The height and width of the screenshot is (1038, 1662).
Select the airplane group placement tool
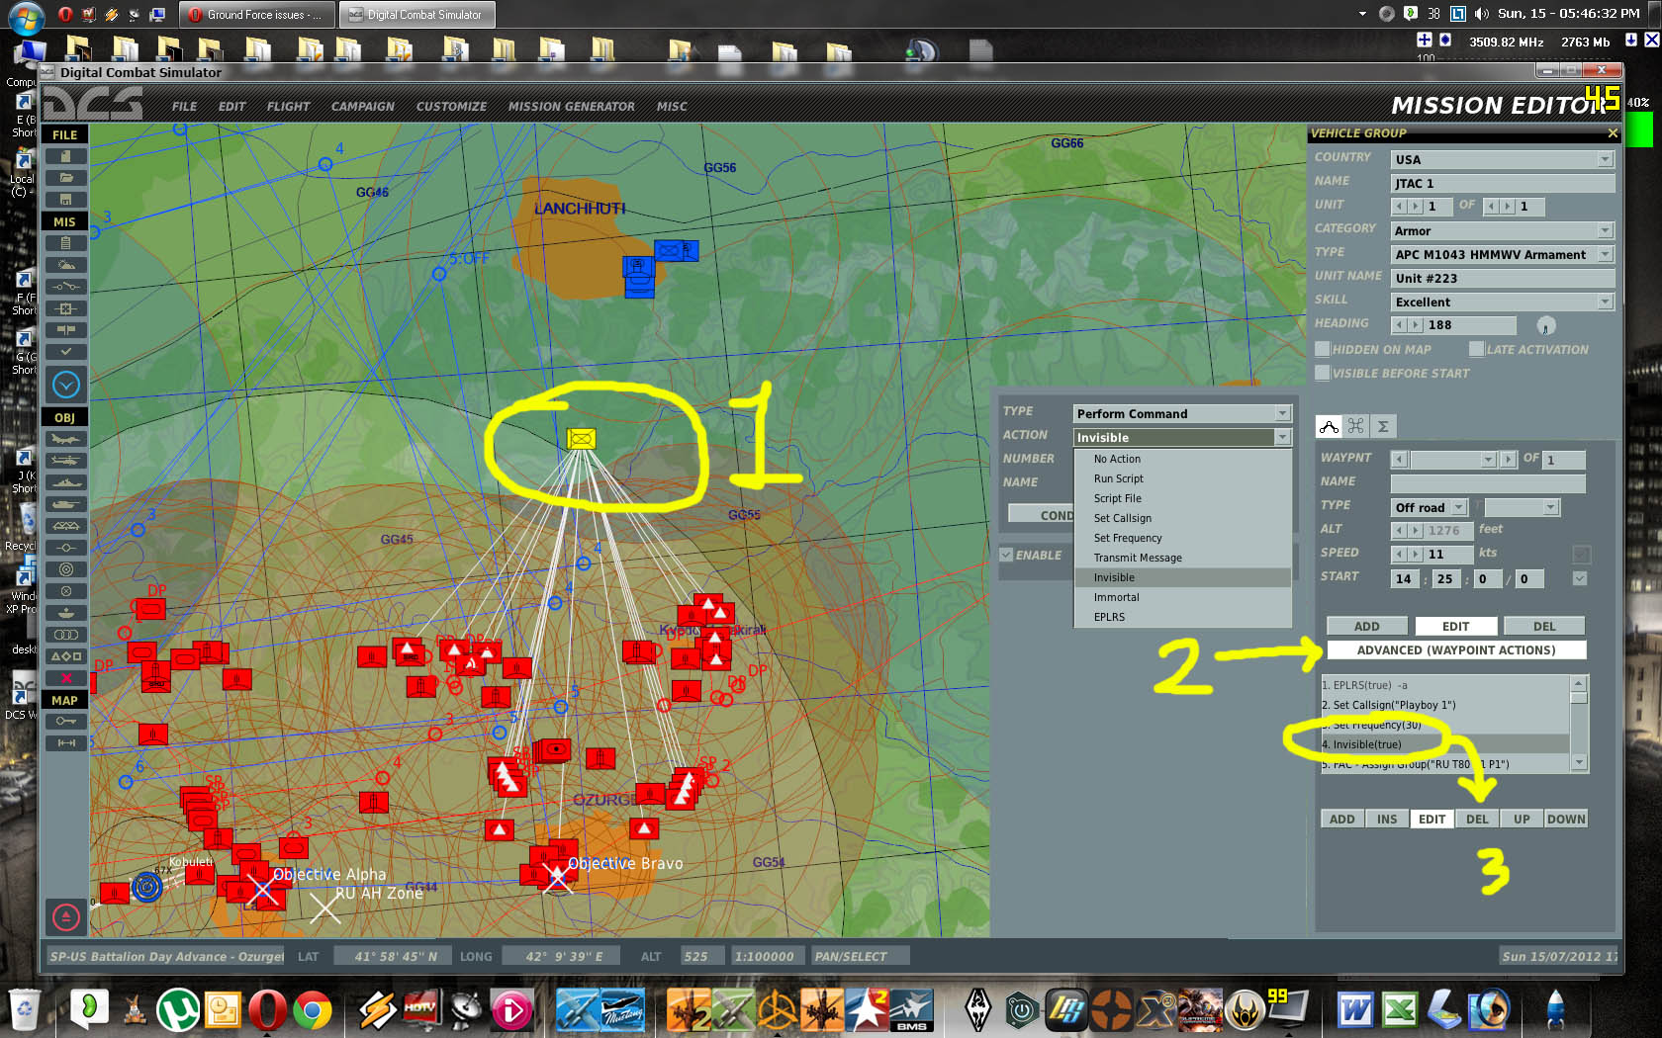[x=66, y=439]
